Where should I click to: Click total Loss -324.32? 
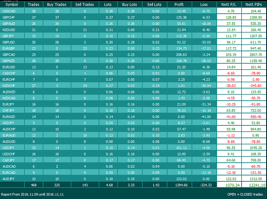(206, 185)
